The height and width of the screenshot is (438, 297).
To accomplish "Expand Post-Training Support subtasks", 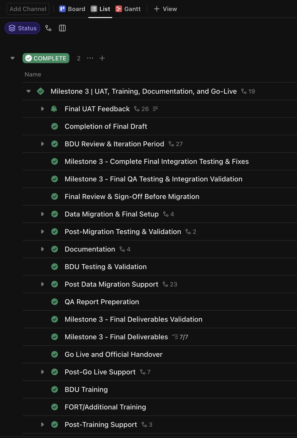I will tap(42, 424).
